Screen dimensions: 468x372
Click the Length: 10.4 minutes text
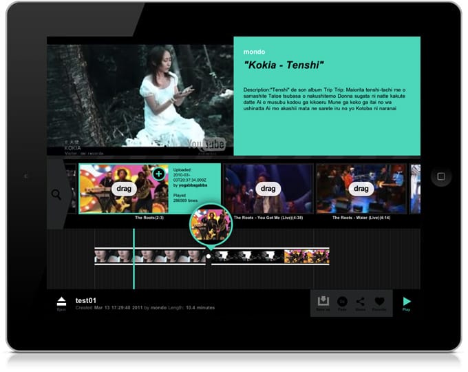[x=191, y=308]
